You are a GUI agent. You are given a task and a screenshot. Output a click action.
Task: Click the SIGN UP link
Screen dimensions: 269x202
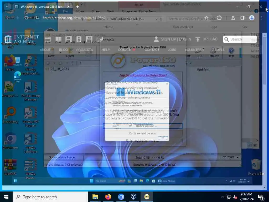(168, 39)
